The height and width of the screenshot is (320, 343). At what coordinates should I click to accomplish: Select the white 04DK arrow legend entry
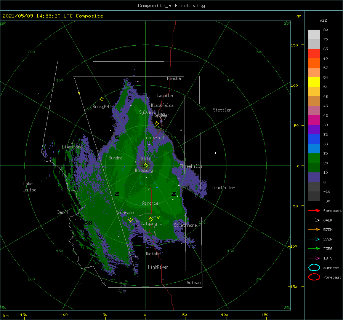[x=314, y=220]
